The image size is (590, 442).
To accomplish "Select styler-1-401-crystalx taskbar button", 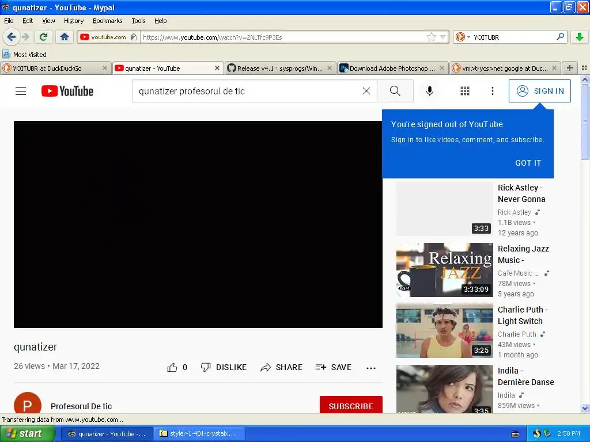I will 199,434.
